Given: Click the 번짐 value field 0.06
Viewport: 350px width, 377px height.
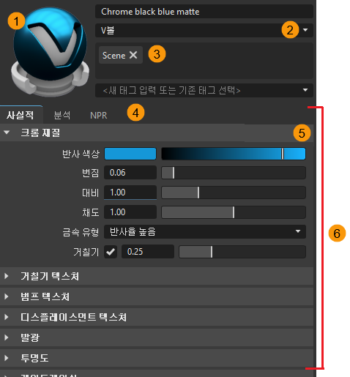Looking at the screenshot, I should tap(130, 173).
